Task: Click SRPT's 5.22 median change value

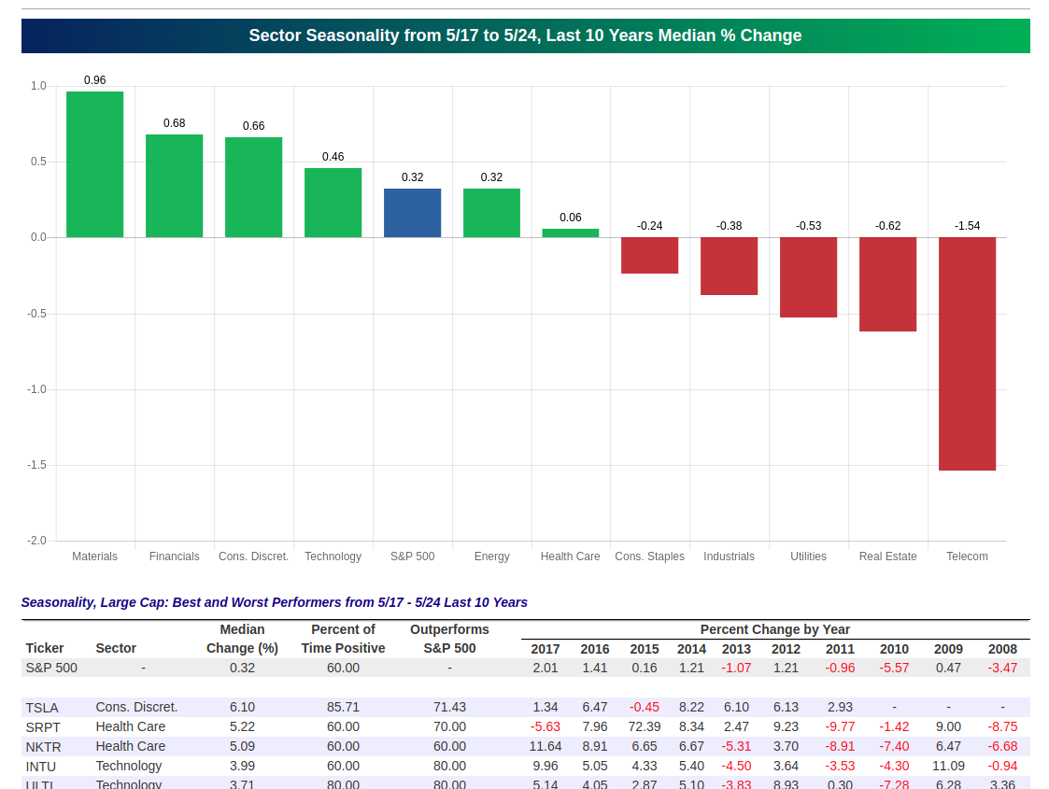Action: pyautogui.click(x=242, y=726)
